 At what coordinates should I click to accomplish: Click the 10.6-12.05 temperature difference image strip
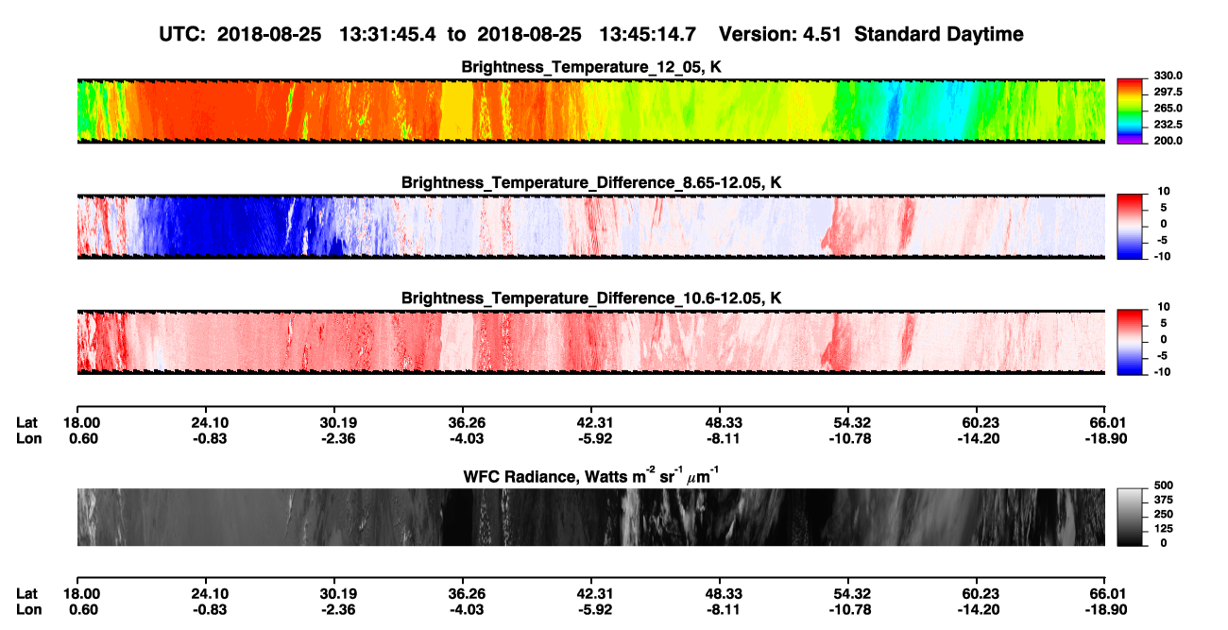[x=591, y=342]
